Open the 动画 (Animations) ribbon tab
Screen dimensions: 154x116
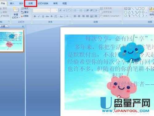click(30, 3)
